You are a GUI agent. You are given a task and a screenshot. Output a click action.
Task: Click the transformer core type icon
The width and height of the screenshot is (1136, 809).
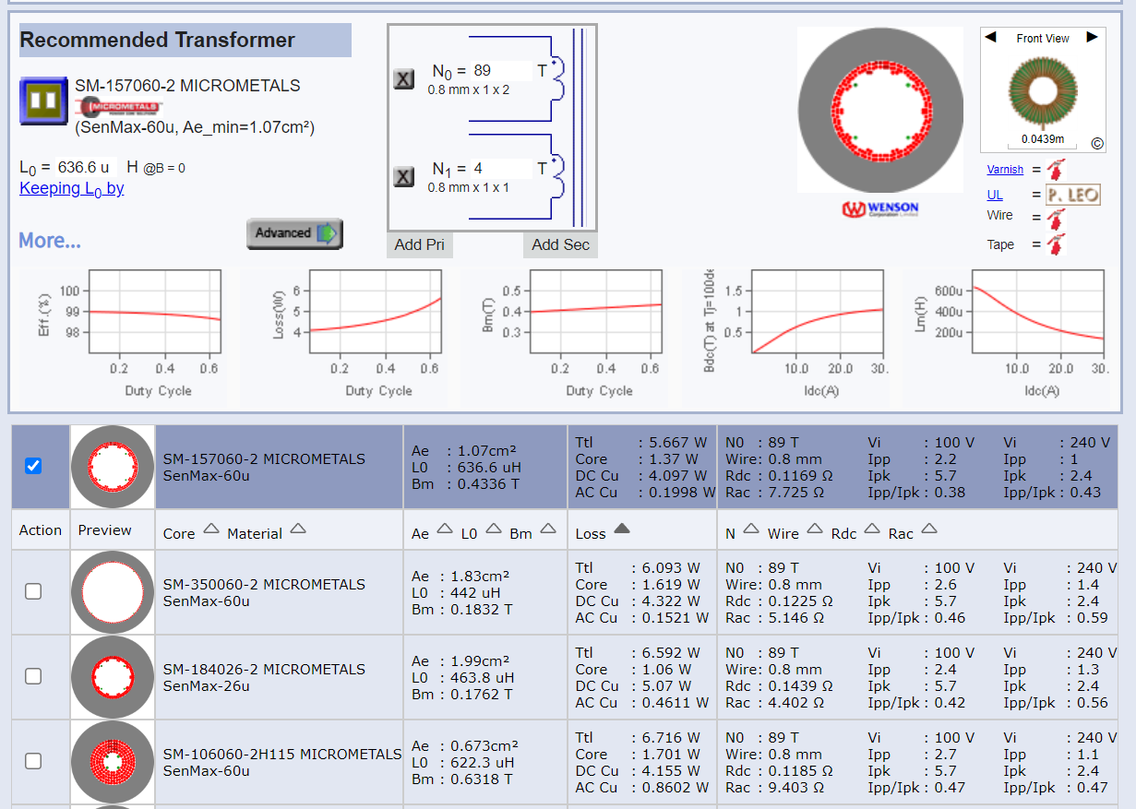point(43,101)
